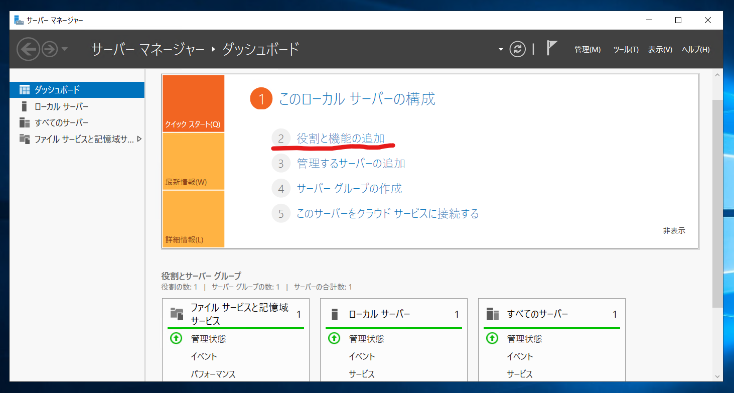The height and width of the screenshot is (393, 734).
Task: Click the count 1 on すべてのサーバー tile
Action: (x=615, y=314)
